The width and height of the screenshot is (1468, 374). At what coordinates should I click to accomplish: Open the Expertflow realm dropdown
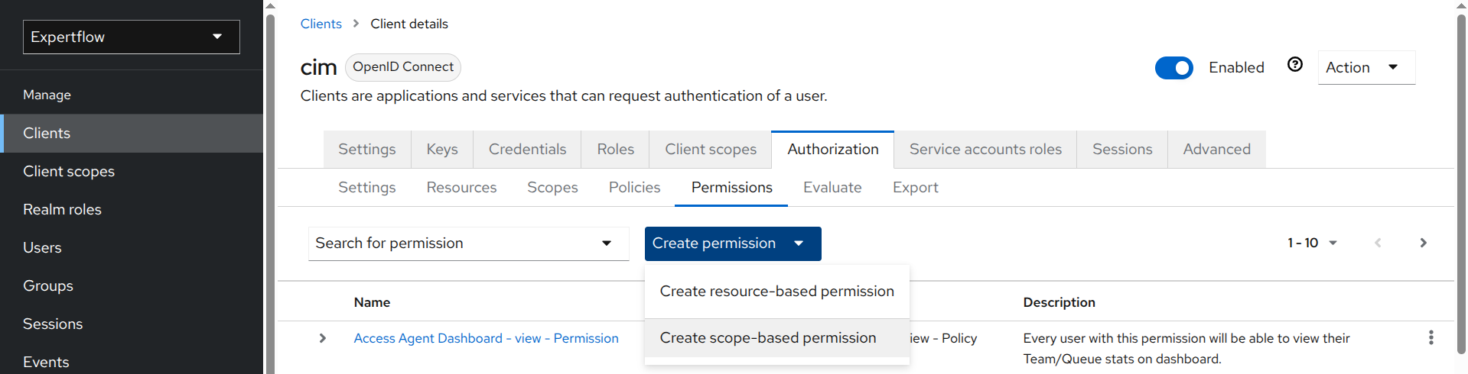coord(132,37)
